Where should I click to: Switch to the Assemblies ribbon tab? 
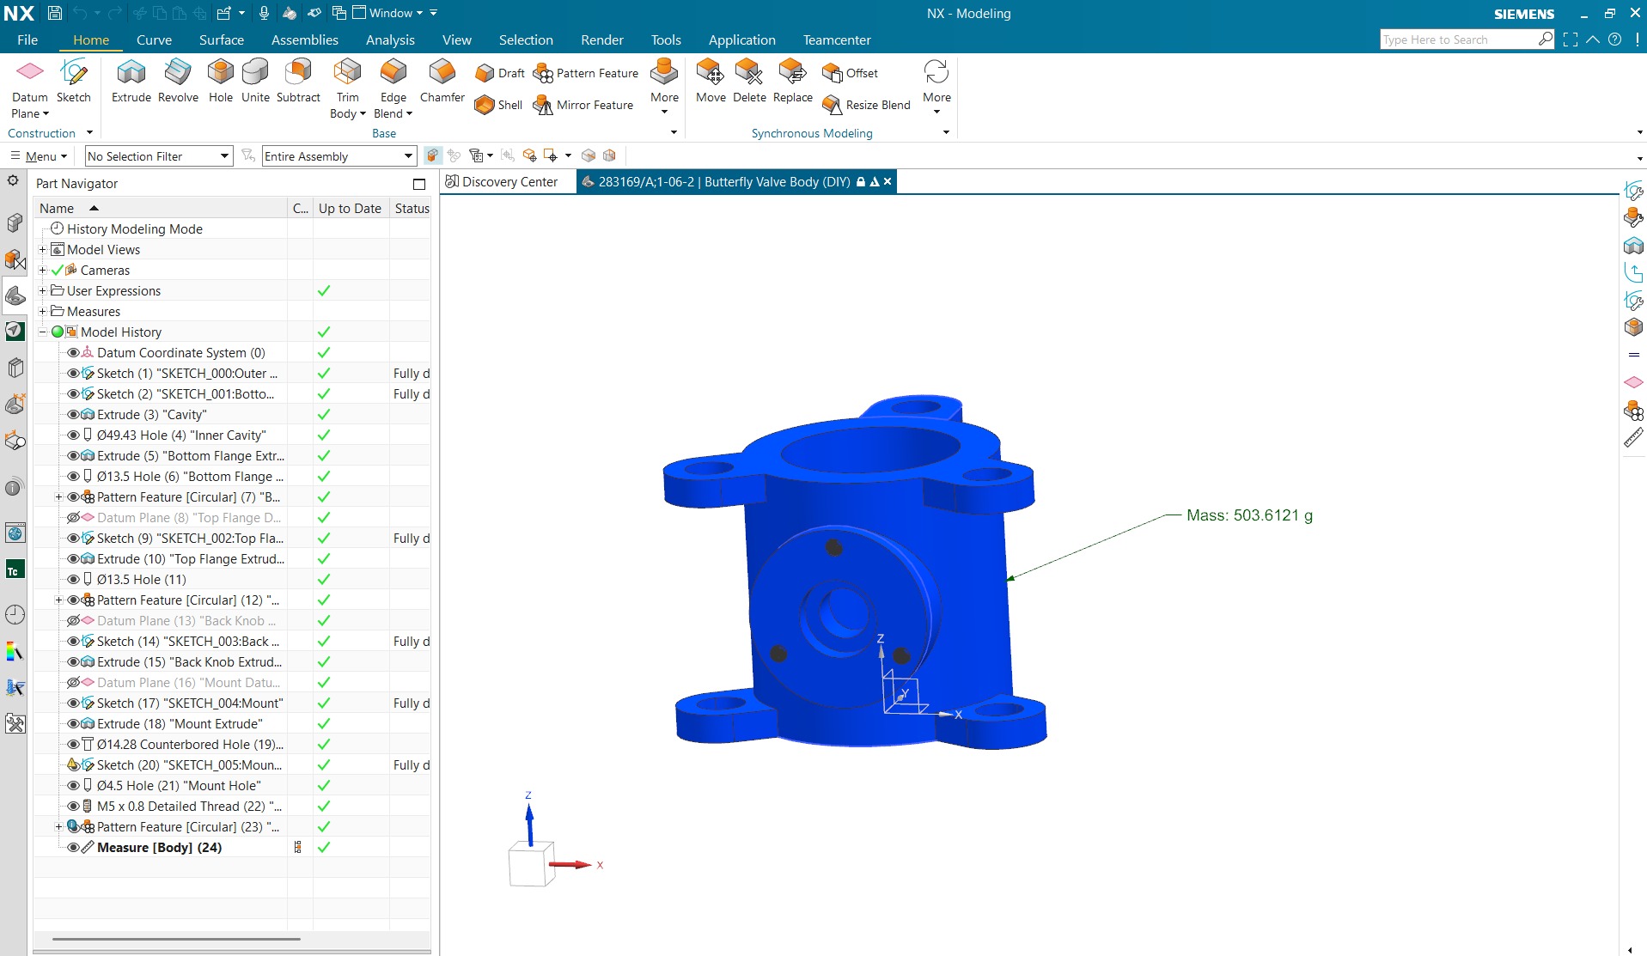pyautogui.click(x=304, y=40)
